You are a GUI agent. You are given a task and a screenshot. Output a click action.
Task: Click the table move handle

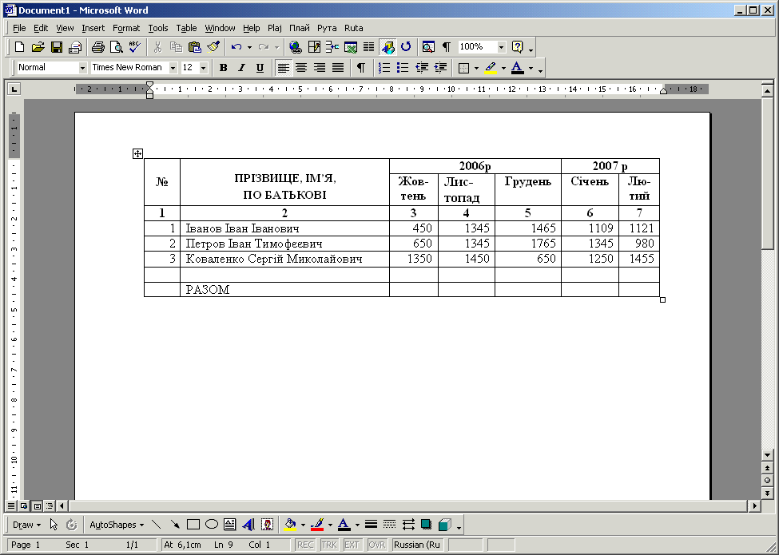point(137,153)
